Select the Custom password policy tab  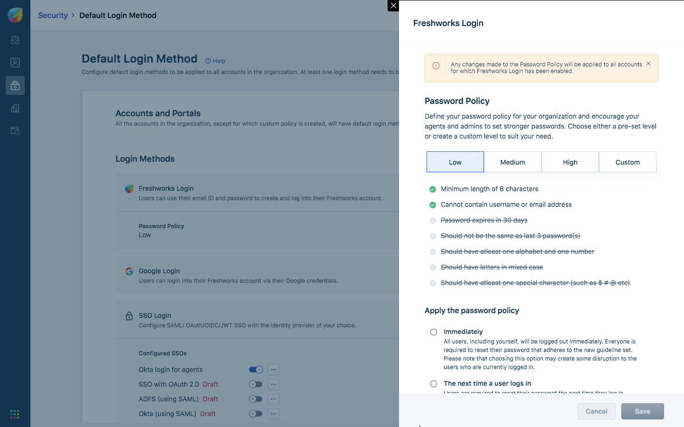click(628, 162)
